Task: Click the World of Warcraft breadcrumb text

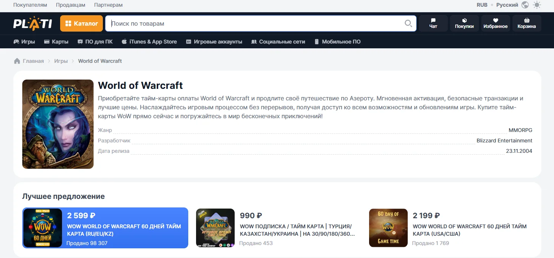Action: click(x=100, y=61)
